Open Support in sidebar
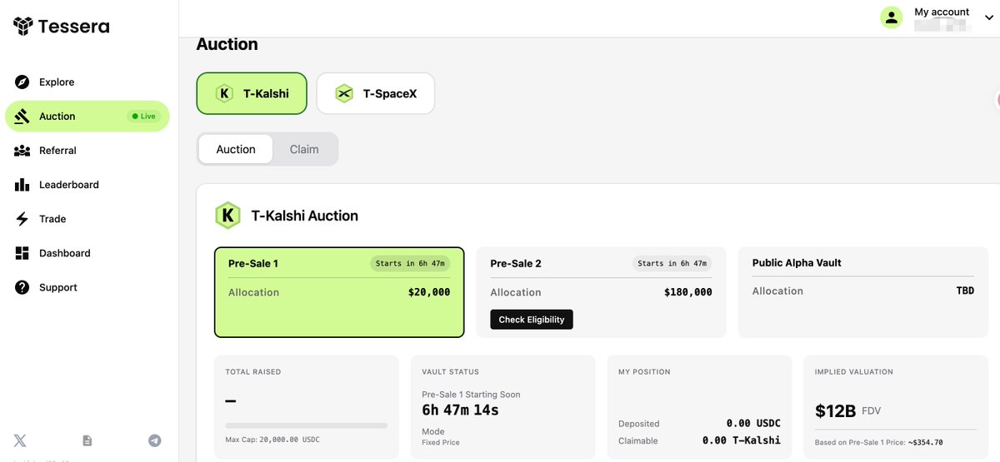The image size is (1000, 462). click(87, 287)
